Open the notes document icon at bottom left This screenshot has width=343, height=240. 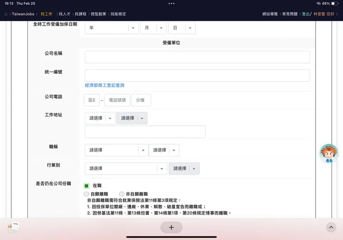coord(13,227)
